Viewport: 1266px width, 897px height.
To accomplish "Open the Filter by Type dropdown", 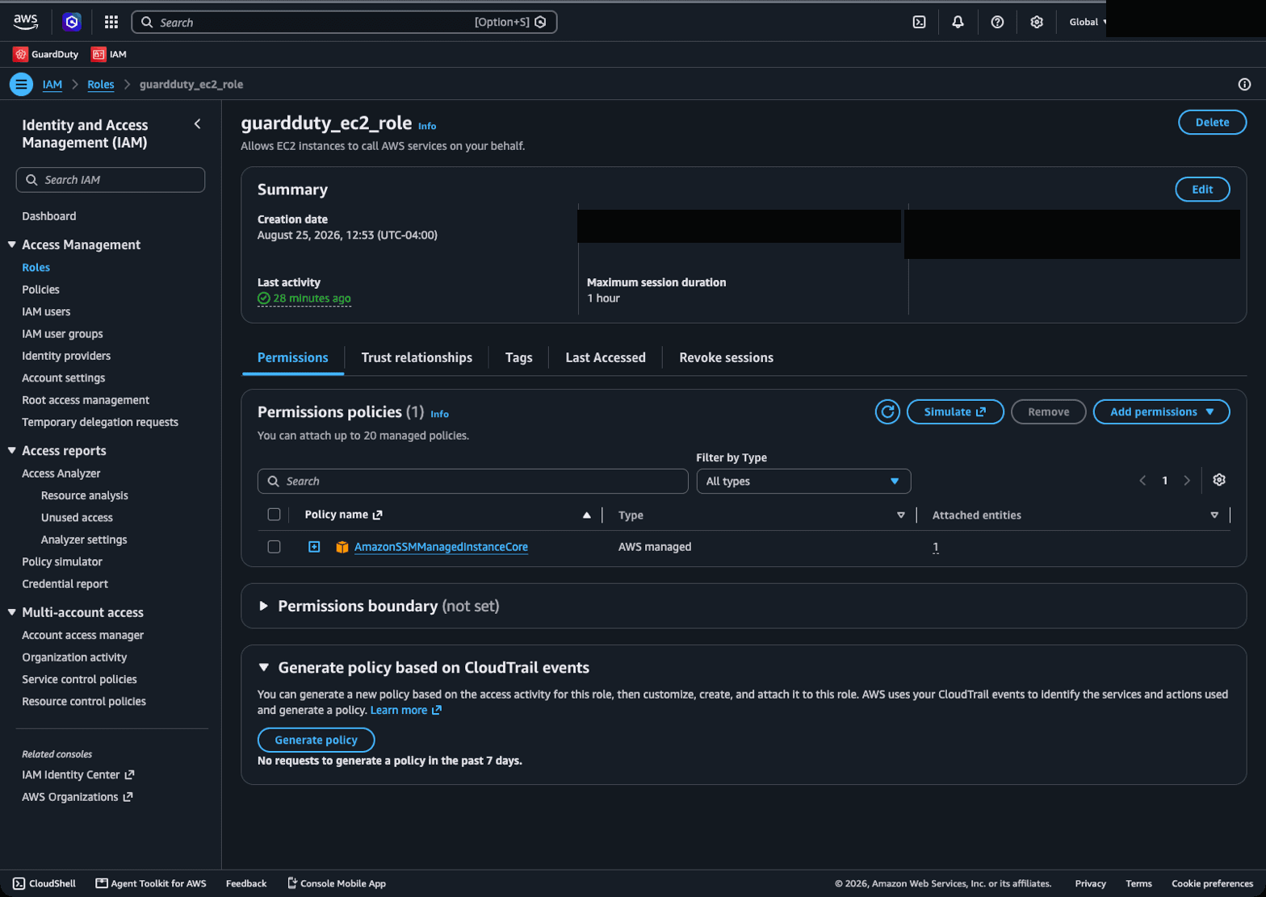I will click(803, 481).
